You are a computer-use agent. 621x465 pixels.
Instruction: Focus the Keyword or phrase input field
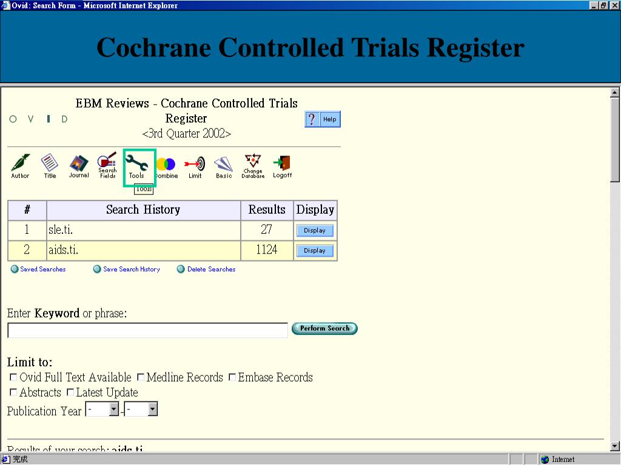tap(147, 330)
